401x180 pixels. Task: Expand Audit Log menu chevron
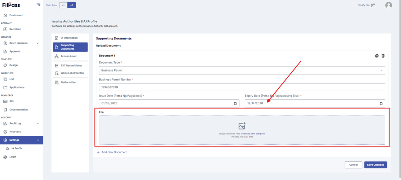coord(37,123)
